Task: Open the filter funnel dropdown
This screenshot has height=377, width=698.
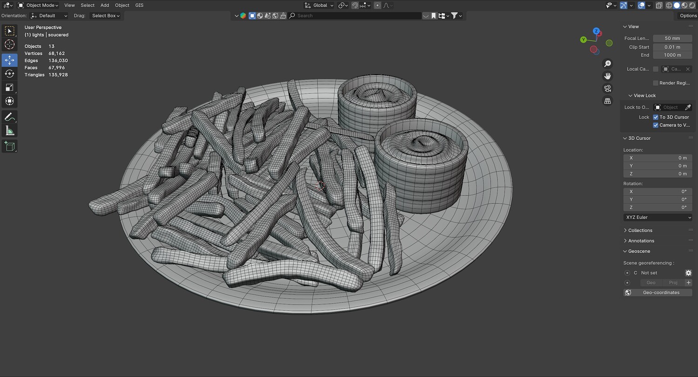Action: pyautogui.click(x=456, y=16)
